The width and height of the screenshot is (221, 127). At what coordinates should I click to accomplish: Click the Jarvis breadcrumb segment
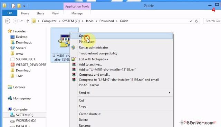(x=89, y=21)
